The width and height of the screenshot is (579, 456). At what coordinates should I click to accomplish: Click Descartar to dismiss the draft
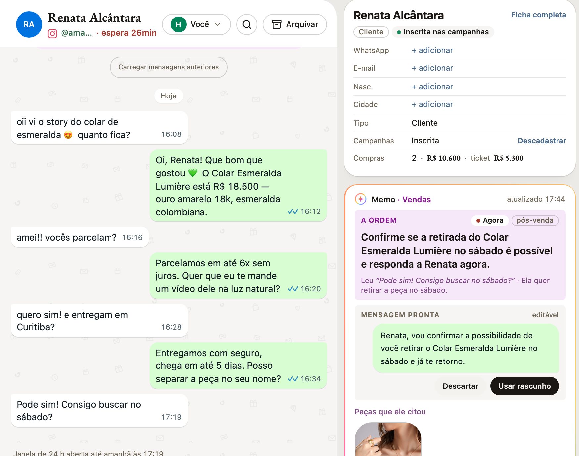(461, 386)
